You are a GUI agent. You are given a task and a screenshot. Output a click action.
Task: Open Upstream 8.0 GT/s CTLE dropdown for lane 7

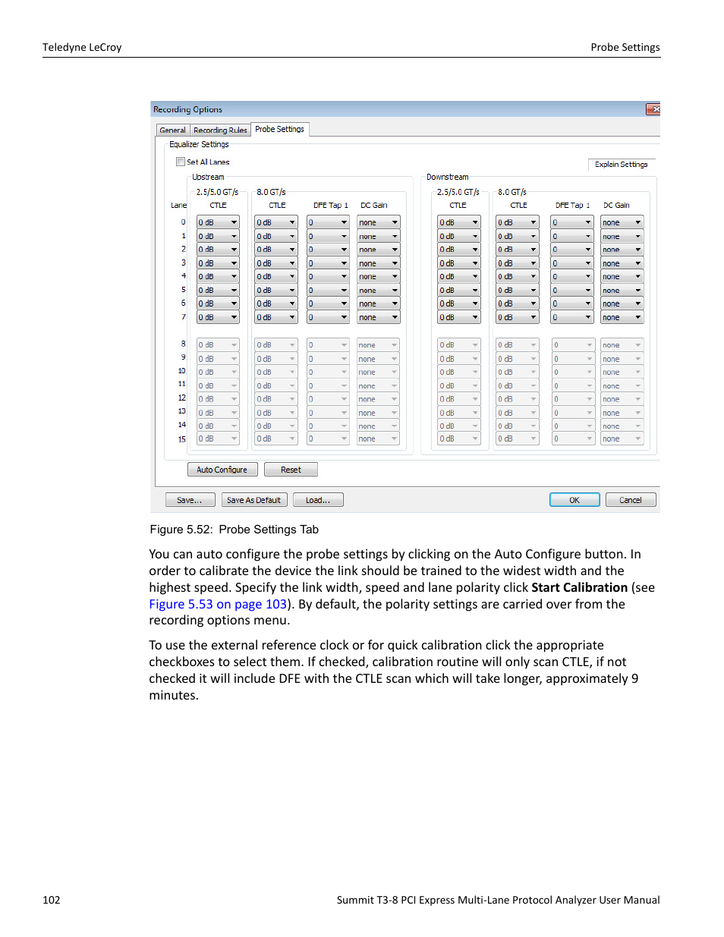pos(276,317)
